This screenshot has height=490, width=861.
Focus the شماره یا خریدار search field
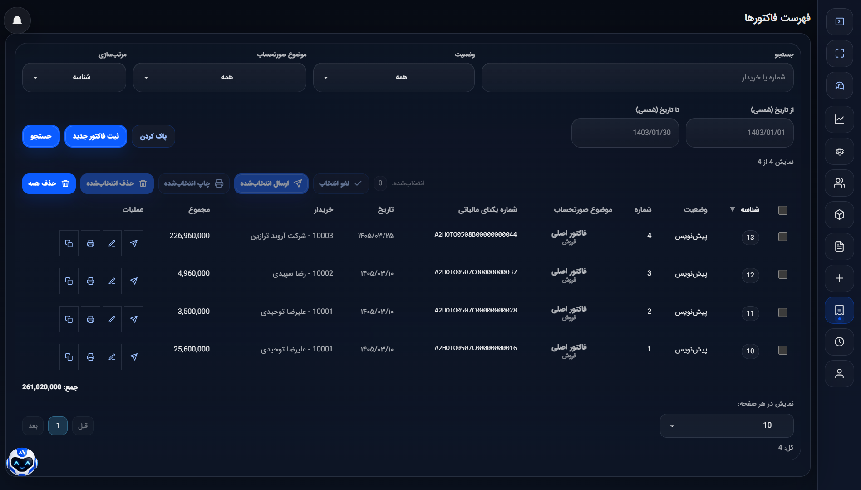click(x=637, y=77)
